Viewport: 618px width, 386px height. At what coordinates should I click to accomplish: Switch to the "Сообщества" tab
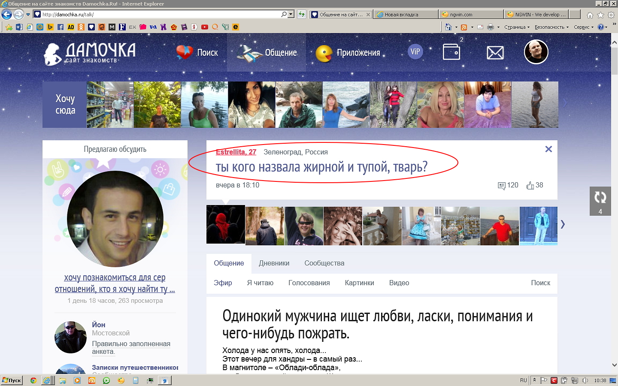pyautogui.click(x=324, y=263)
